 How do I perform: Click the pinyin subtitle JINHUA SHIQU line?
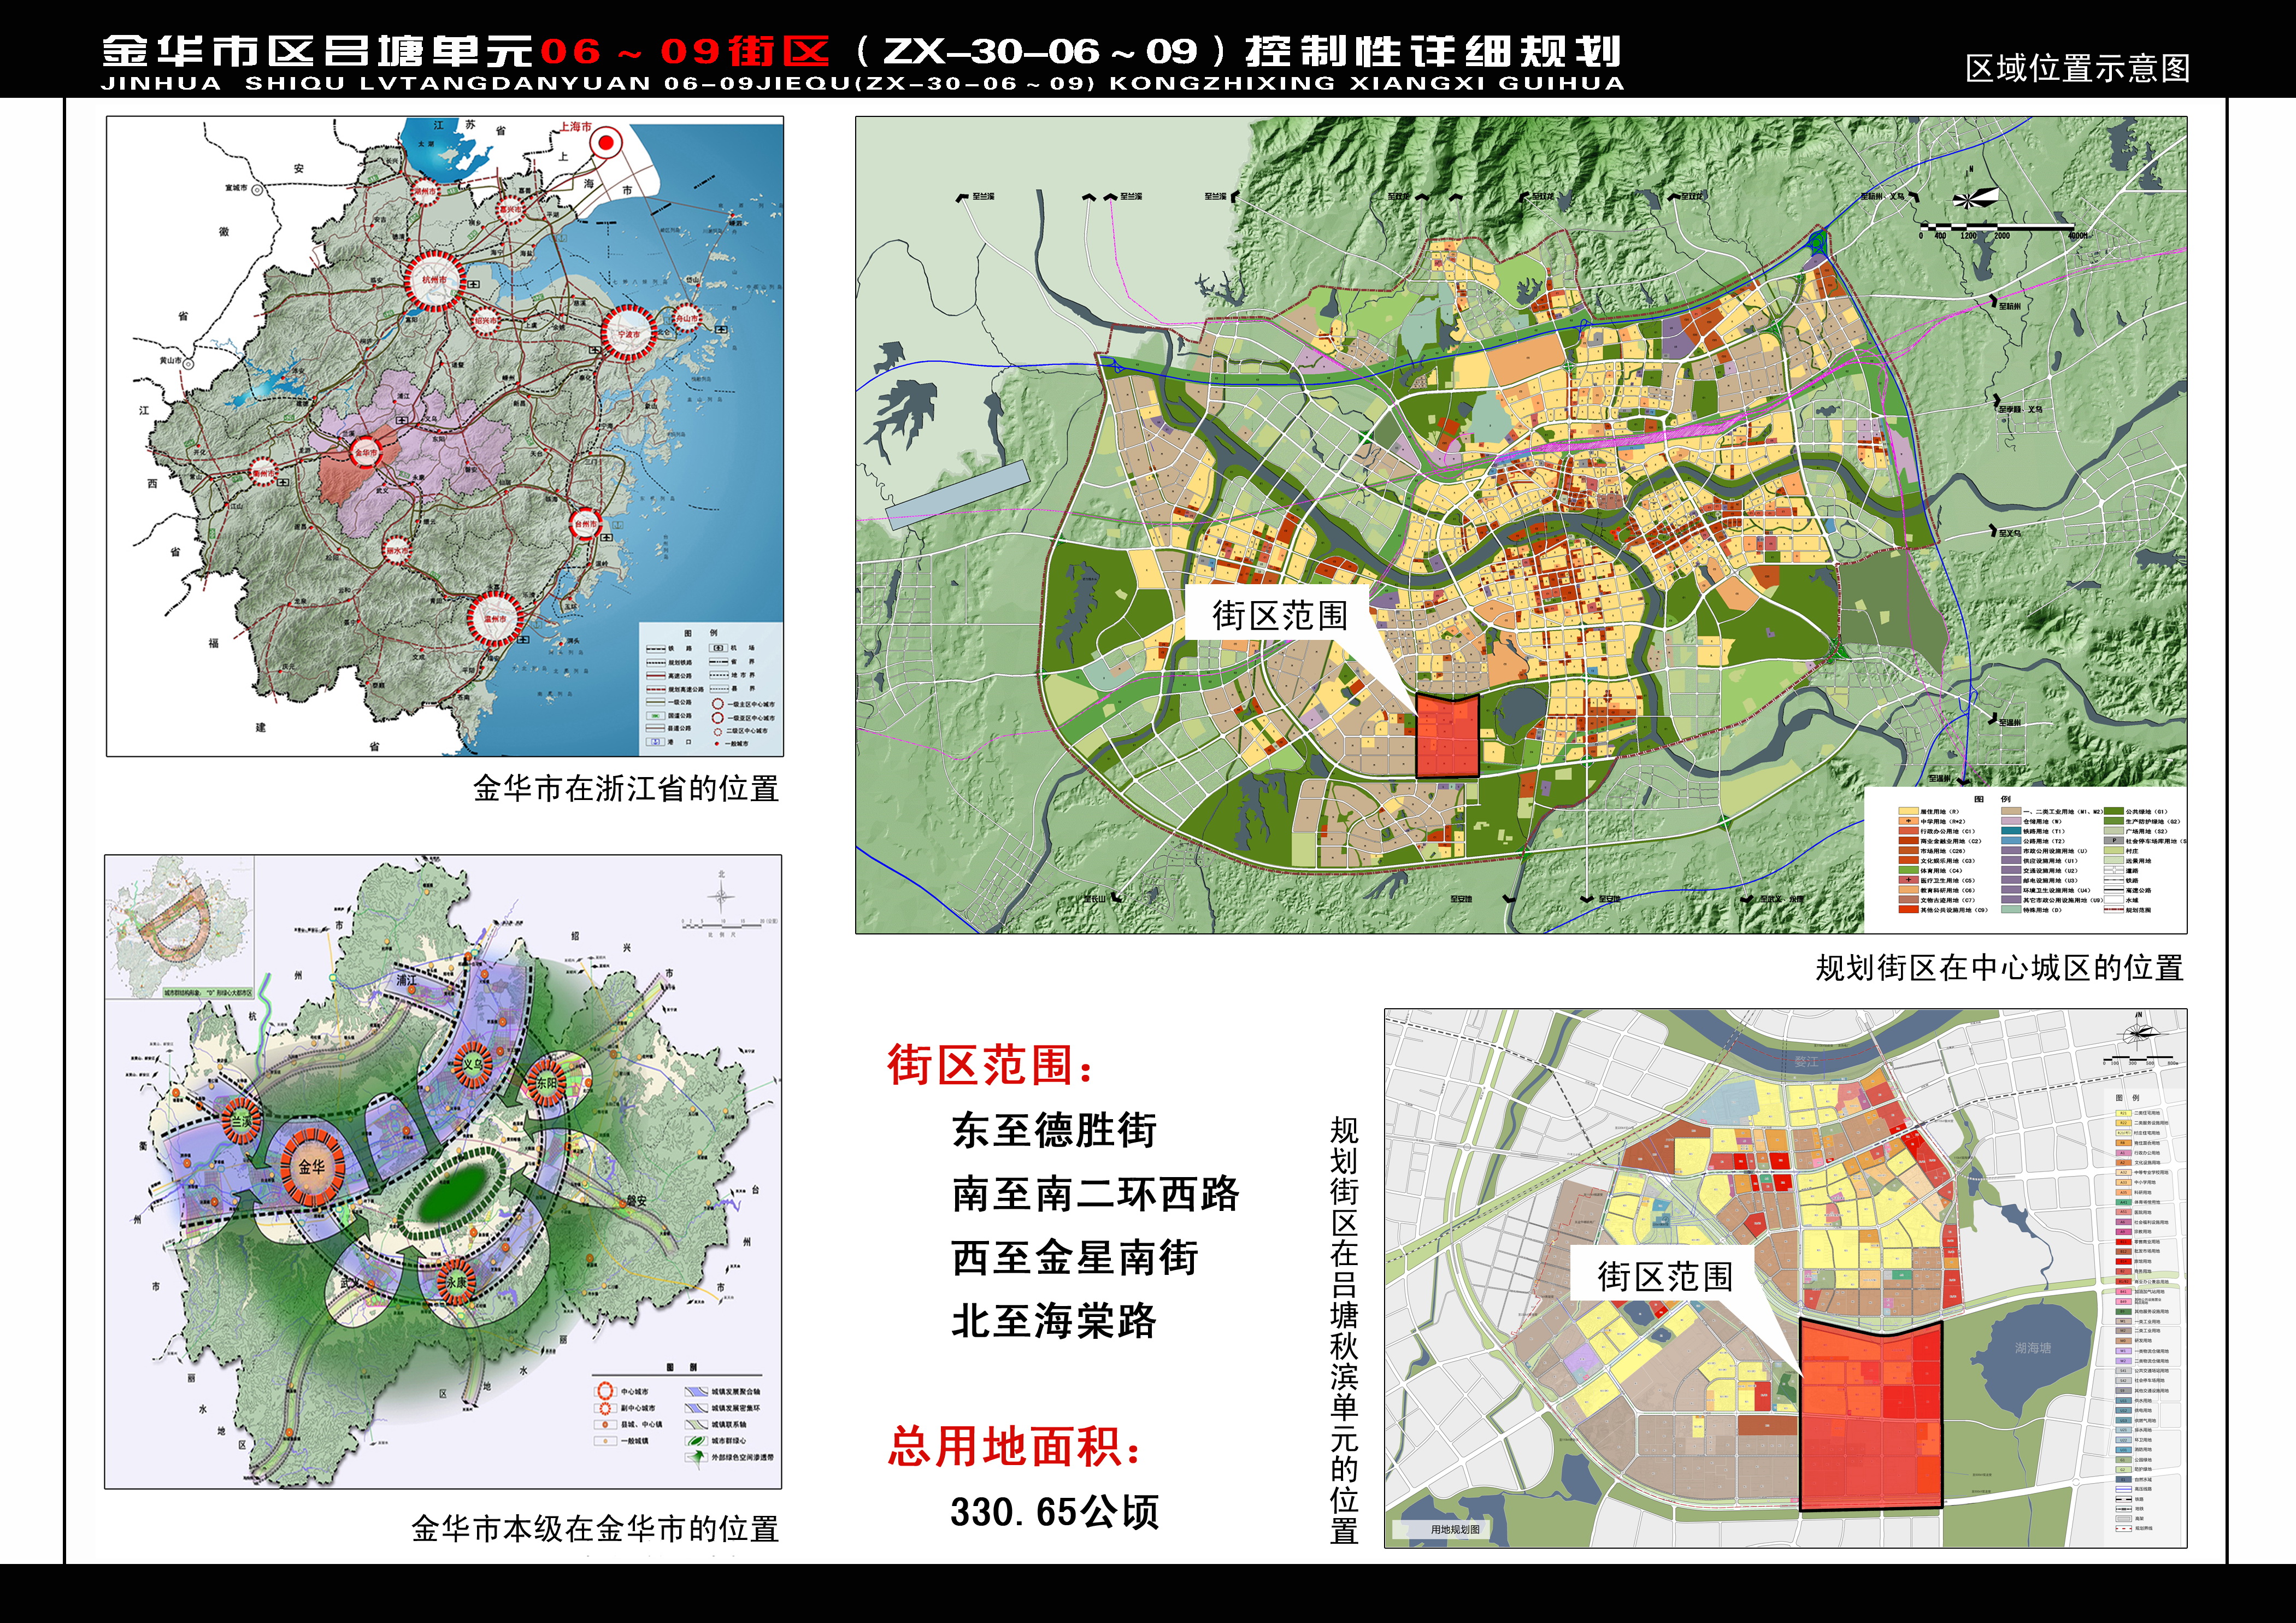click(x=863, y=83)
